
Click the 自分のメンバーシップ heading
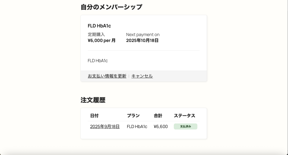click(111, 7)
